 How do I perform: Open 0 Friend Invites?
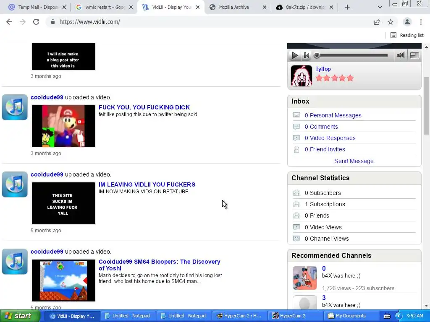[x=325, y=149]
